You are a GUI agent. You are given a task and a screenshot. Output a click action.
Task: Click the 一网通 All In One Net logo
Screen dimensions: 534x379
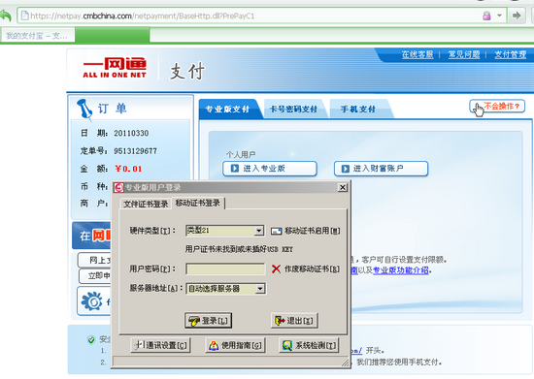115,68
